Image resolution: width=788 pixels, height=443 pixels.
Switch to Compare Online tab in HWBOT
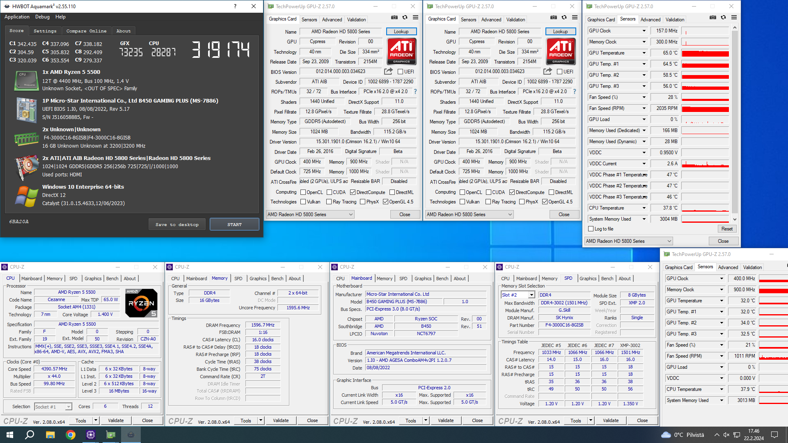86,31
